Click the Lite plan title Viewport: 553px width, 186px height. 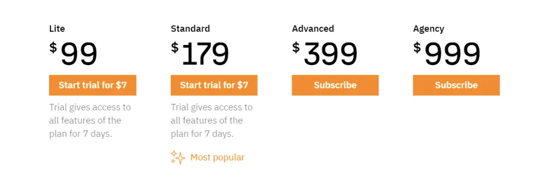click(x=57, y=29)
